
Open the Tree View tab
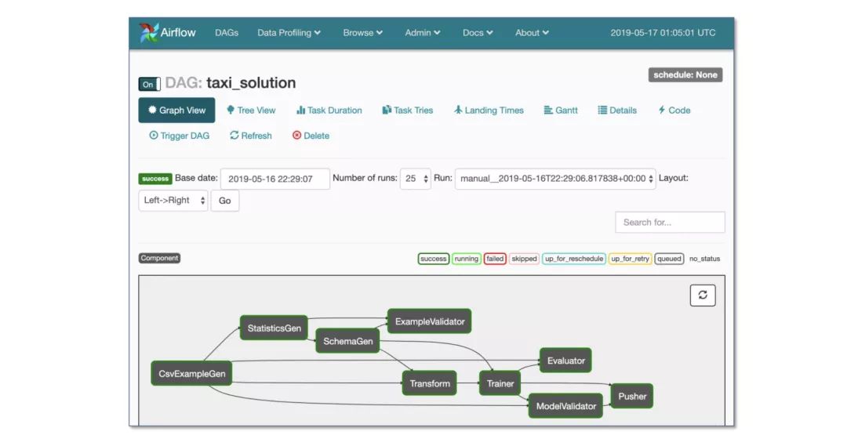pos(251,111)
